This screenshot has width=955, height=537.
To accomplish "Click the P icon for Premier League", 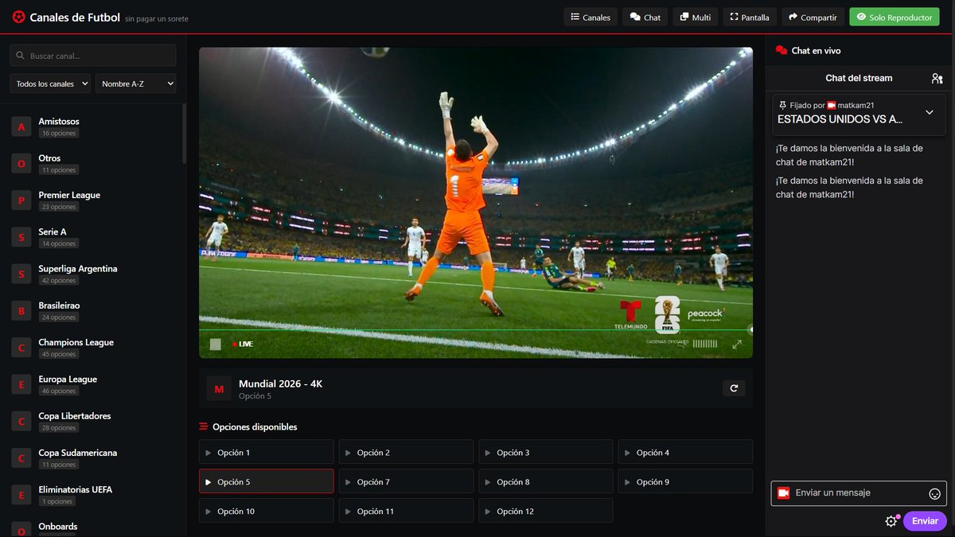I will click(x=21, y=200).
